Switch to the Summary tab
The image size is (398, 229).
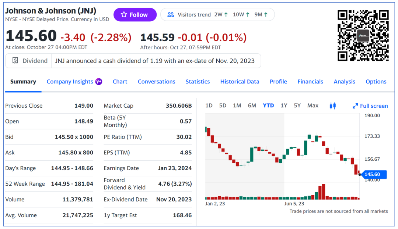tap(23, 82)
